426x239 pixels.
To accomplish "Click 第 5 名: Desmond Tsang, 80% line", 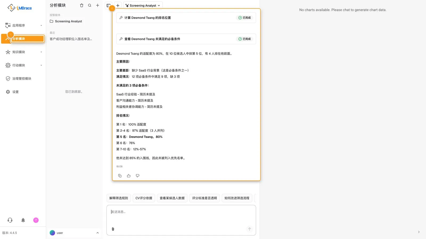I will [x=139, y=137].
